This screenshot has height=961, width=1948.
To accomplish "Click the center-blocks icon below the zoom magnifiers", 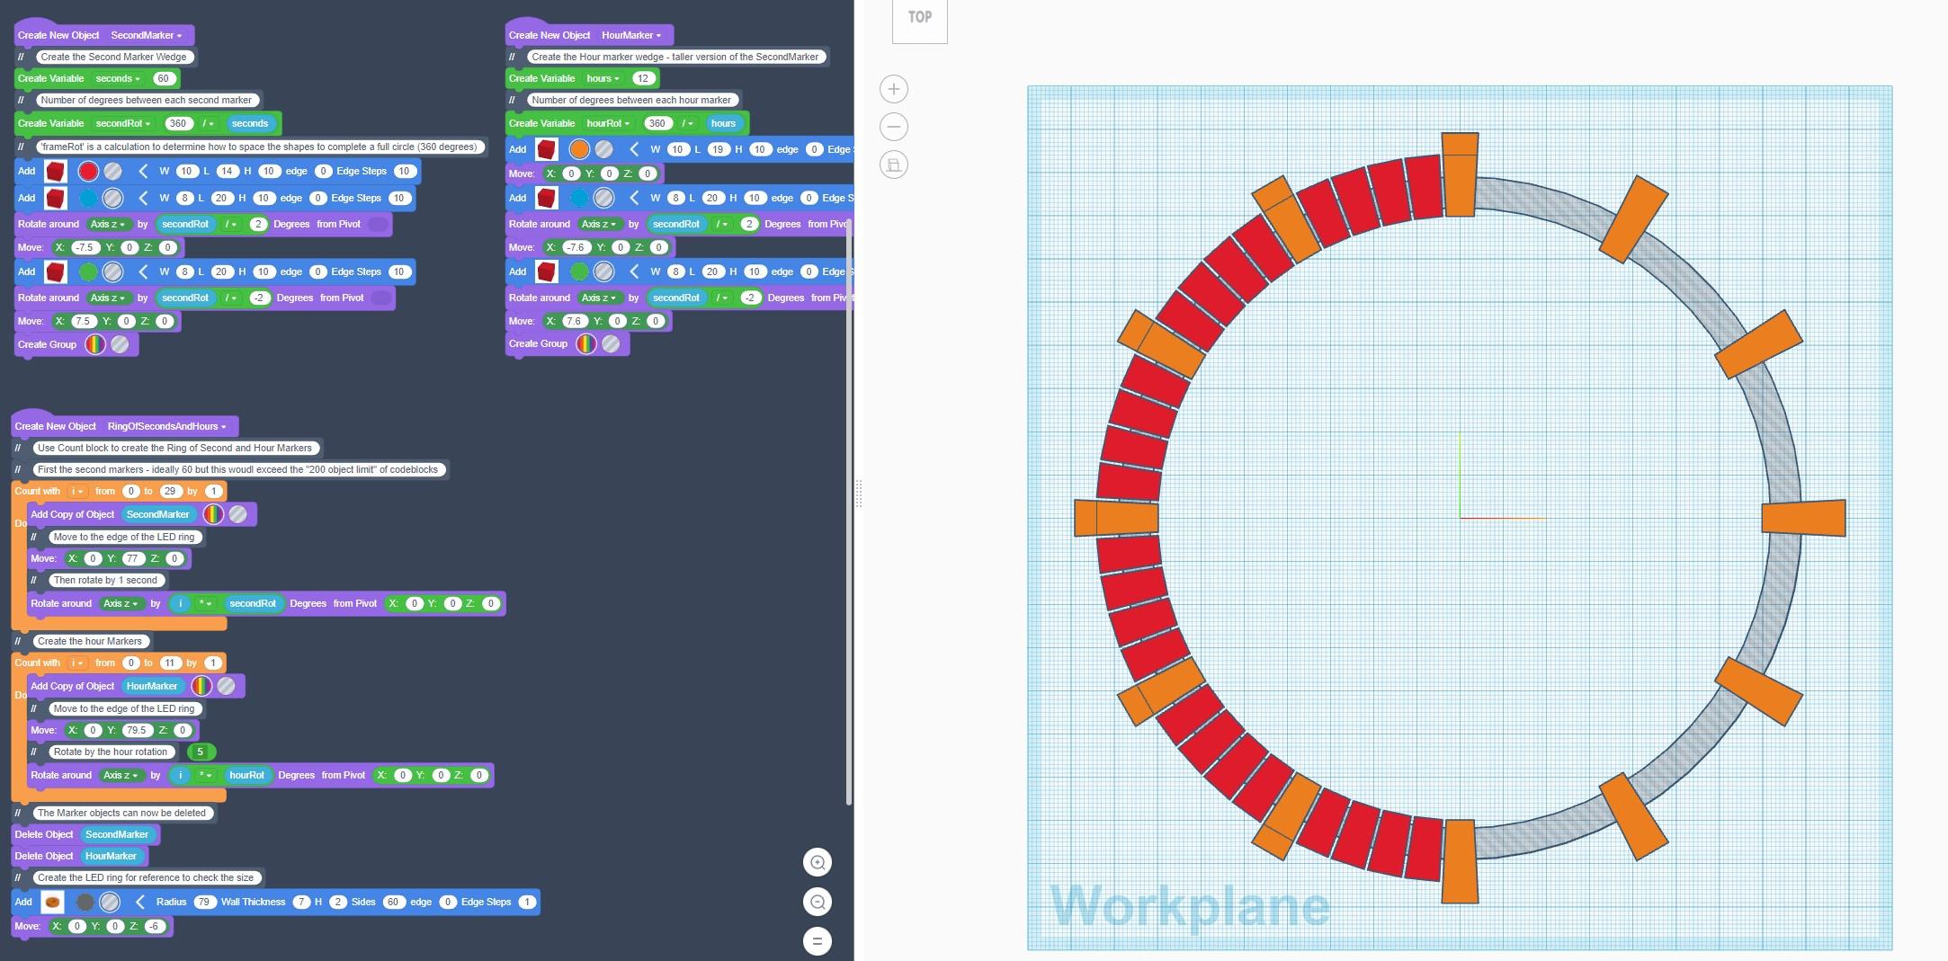I will pos(817,941).
